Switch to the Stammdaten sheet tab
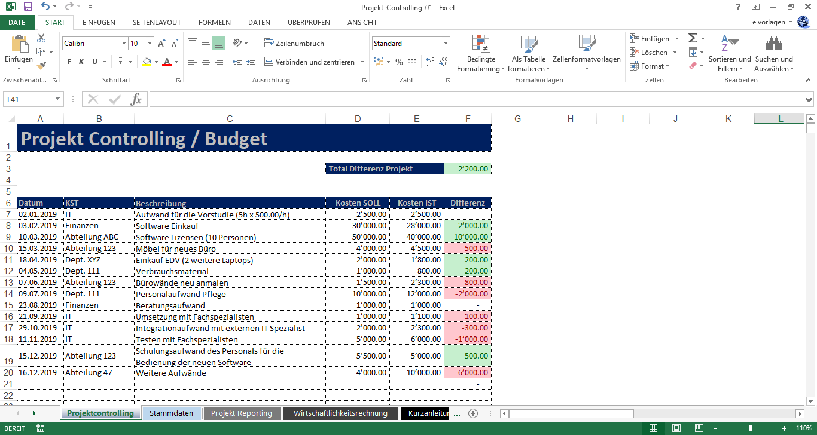Viewport: 817px width, 435px height. [x=171, y=413]
